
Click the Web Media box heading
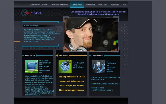click(30, 55)
